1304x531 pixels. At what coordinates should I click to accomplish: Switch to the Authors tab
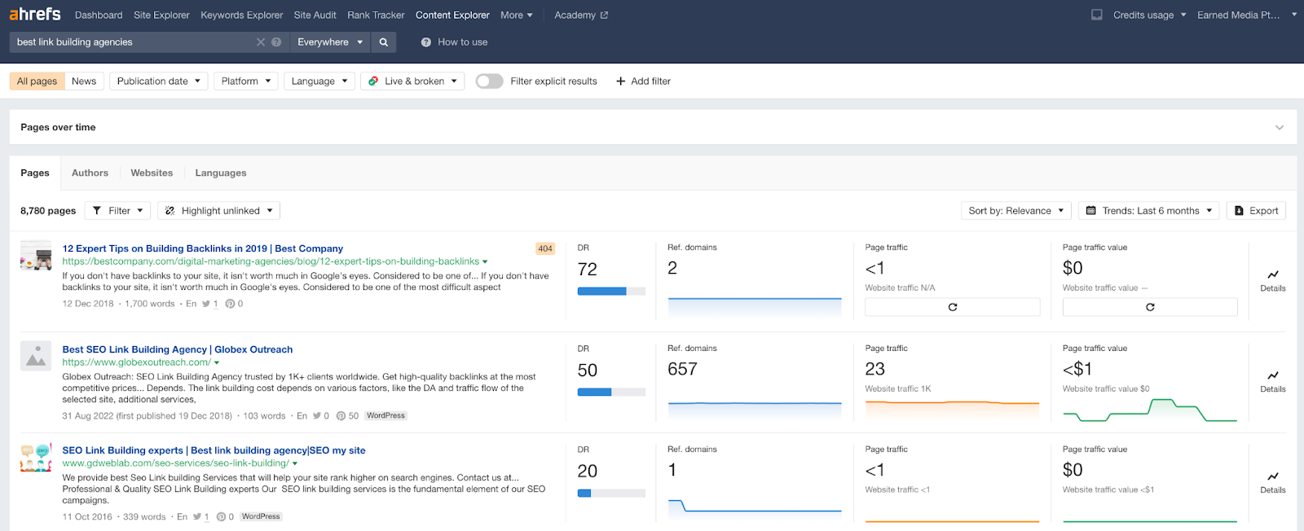coord(90,173)
